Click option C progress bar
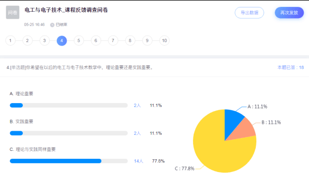The height and width of the screenshot is (196, 309). pos(69,161)
